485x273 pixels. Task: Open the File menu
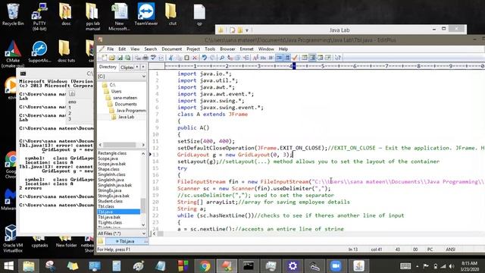[x=111, y=49]
